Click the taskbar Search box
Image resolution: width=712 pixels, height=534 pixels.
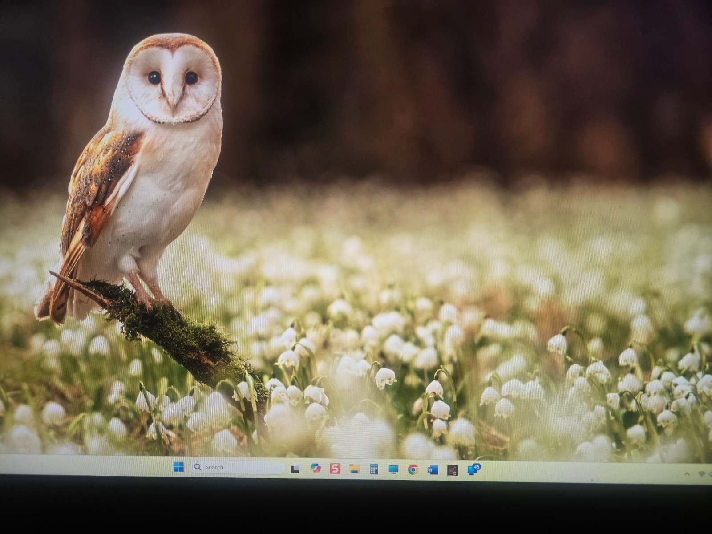[x=239, y=467]
